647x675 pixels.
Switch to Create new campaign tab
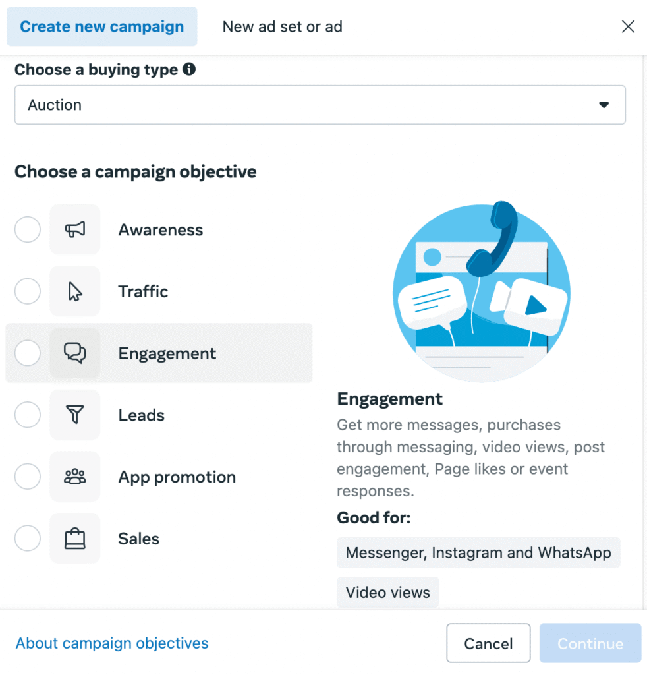click(102, 27)
